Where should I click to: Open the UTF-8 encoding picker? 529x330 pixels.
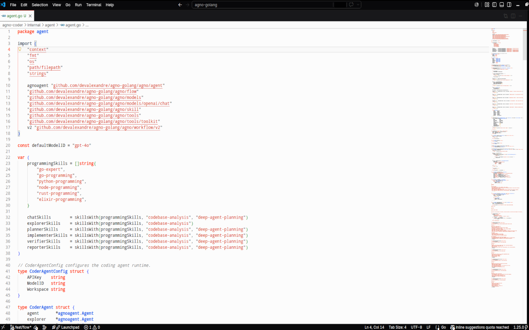(x=417, y=327)
